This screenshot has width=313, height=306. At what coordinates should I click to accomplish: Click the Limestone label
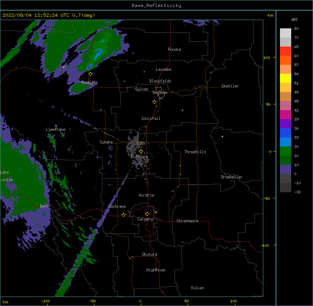click(x=56, y=129)
